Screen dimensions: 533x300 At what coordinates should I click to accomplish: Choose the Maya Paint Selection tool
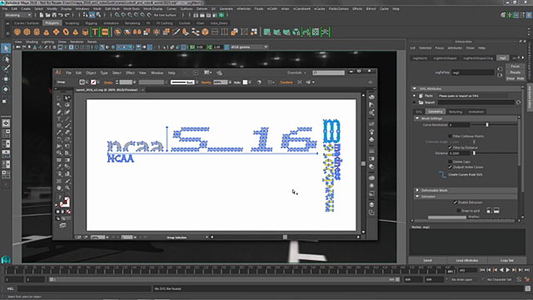pos(6,69)
